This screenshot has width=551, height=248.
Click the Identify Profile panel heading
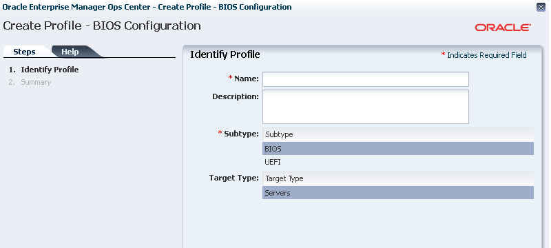pyautogui.click(x=225, y=54)
